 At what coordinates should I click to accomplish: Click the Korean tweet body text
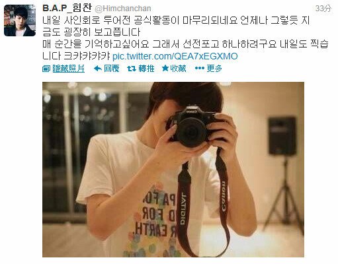pos(185,38)
